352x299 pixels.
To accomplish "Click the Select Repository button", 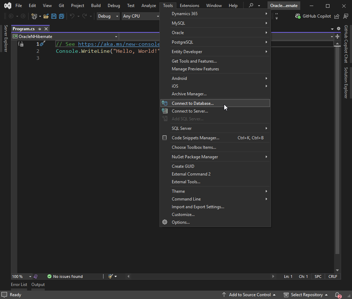I will (x=306, y=295).
